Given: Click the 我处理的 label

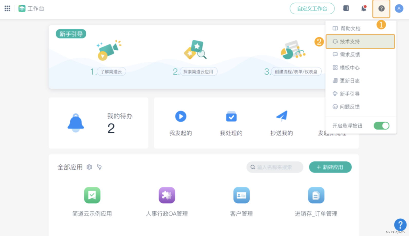Looking at the screenshot, I should click(231, 133).
